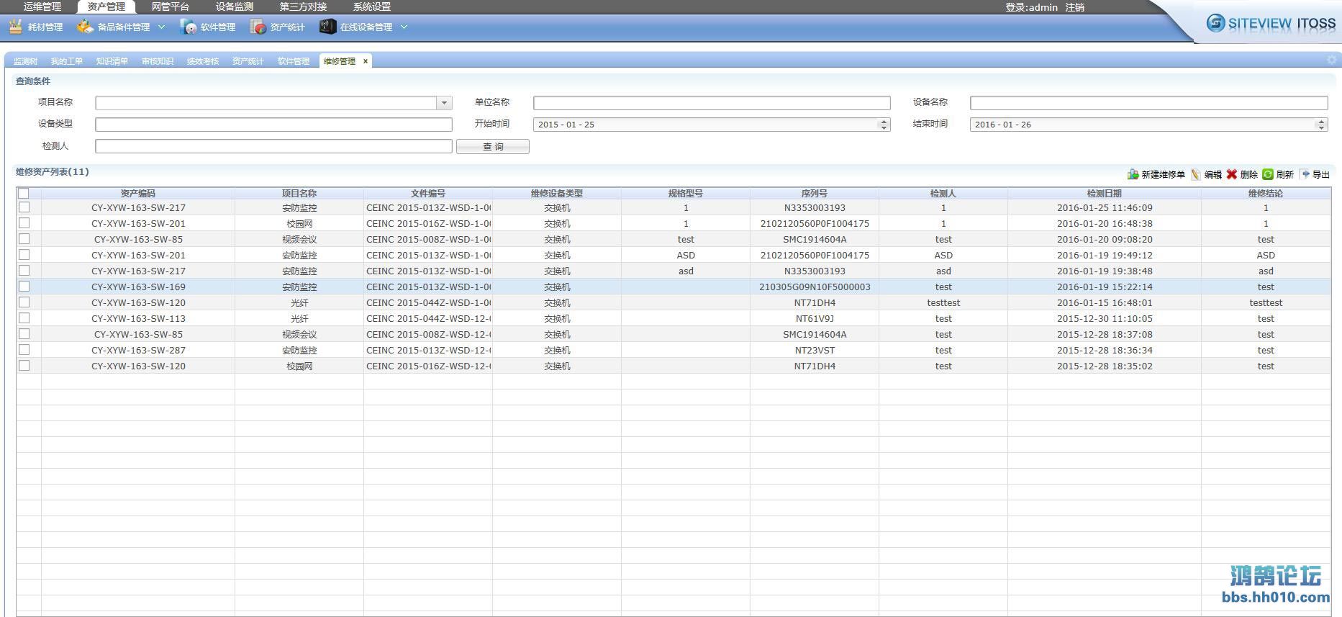Sort by 检测日期 column header
Screen dimensions: 1342x617
pyautogui.click(x=1105, y=193)
